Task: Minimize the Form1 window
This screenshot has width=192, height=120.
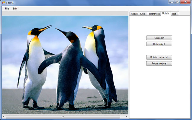Action: (172, 2)
